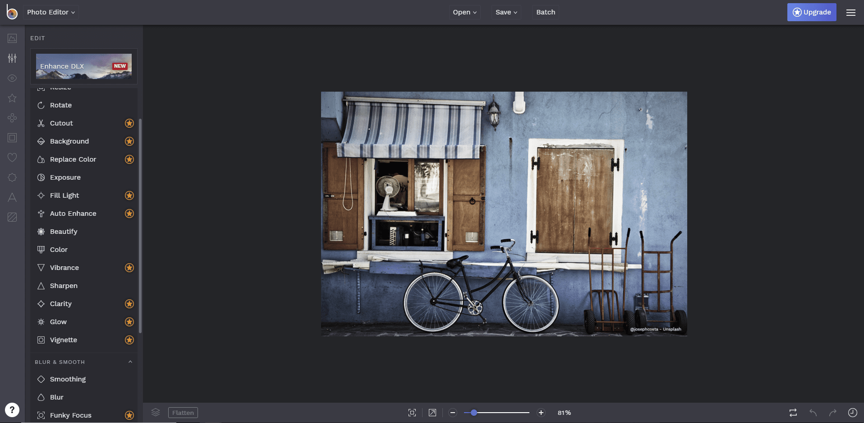Open the edit History panel

pos(852,412)
